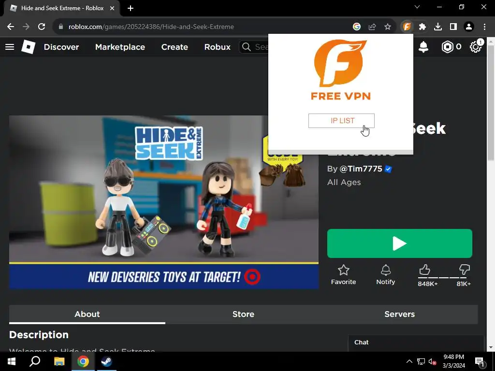Click the Free VPN extension icon
495x371 pixels.
click(x=407, y=27)
